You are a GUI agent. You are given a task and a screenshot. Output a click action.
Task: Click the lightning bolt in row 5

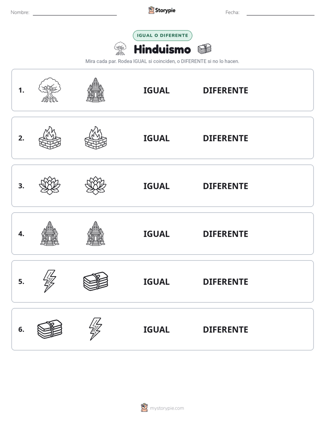pos(50,281)
